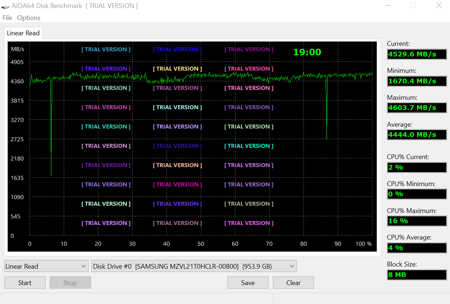The height and width of the screenshot is (304, 450).
Task: Close the AIDA64 Disk Benchmark window
Action: click(x=439, y=5)
